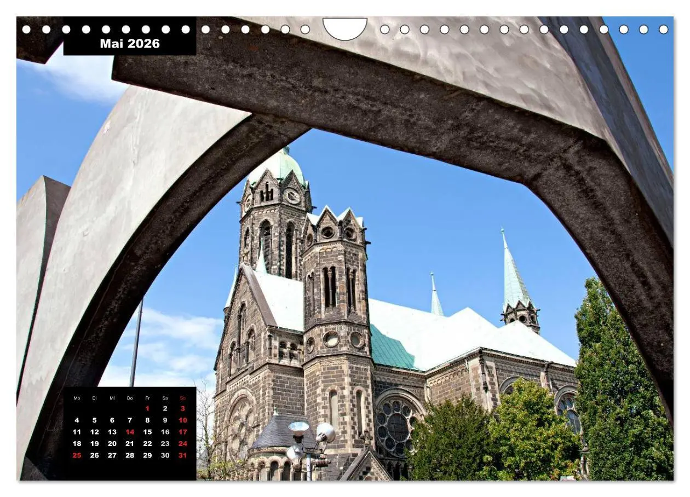Select the date 25 shown in red
This screenshot has width=690, height=497.
pyautogui.click(x=77, y=455)
